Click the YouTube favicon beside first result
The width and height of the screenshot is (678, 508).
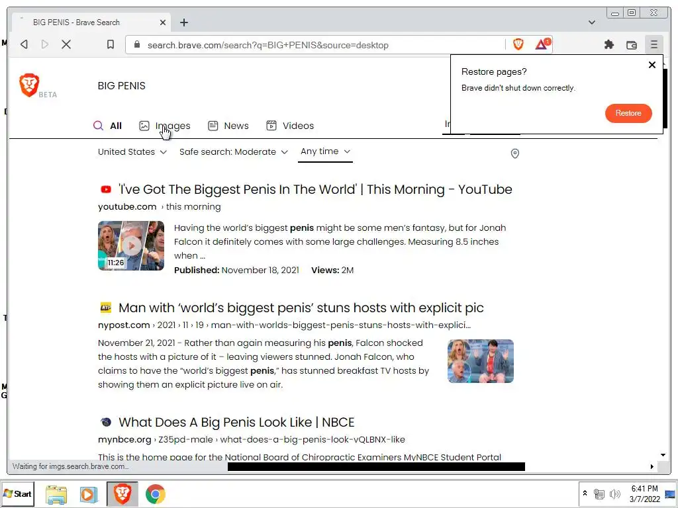pyautogui.click(x=105, y=189)
